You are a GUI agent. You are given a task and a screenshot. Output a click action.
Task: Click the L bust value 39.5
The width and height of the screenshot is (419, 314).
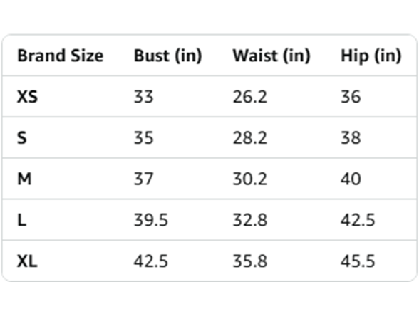(x=151, y=220)
